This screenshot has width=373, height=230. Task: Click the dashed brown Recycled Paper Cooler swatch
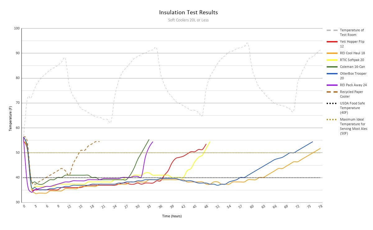point(332,92)
